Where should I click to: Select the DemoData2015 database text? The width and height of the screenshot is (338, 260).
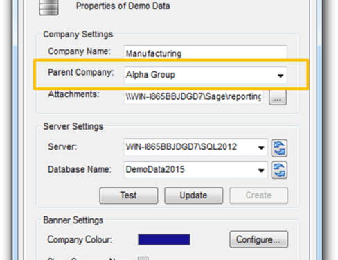155,169
